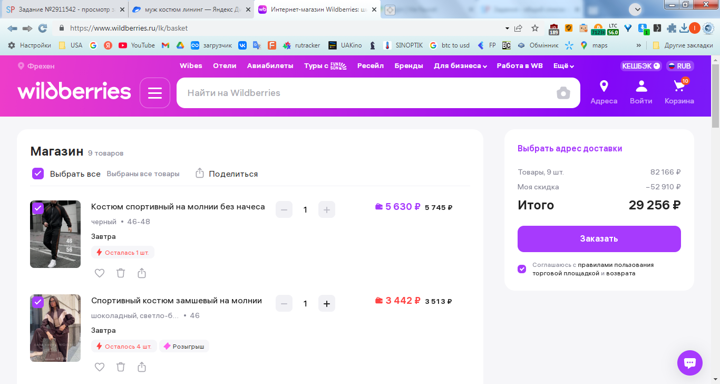The image size is (720, 384).
Task: Toggle the Выбрать все checkbox
Action: pyautogui.click(x=38, y=173)
